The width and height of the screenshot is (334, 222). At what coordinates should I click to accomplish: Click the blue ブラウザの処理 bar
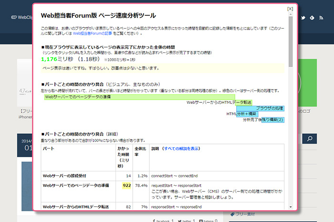260,109
